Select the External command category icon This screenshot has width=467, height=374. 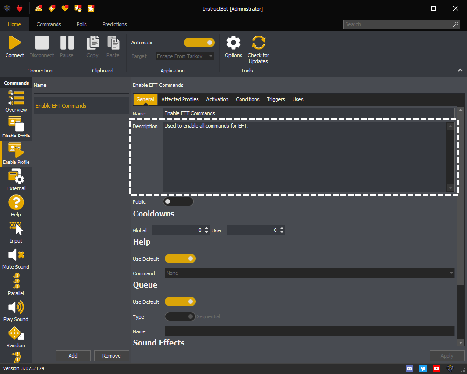pos(16,178)
